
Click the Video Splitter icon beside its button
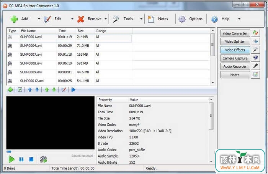pyautogui.click(x=255, y=41)
